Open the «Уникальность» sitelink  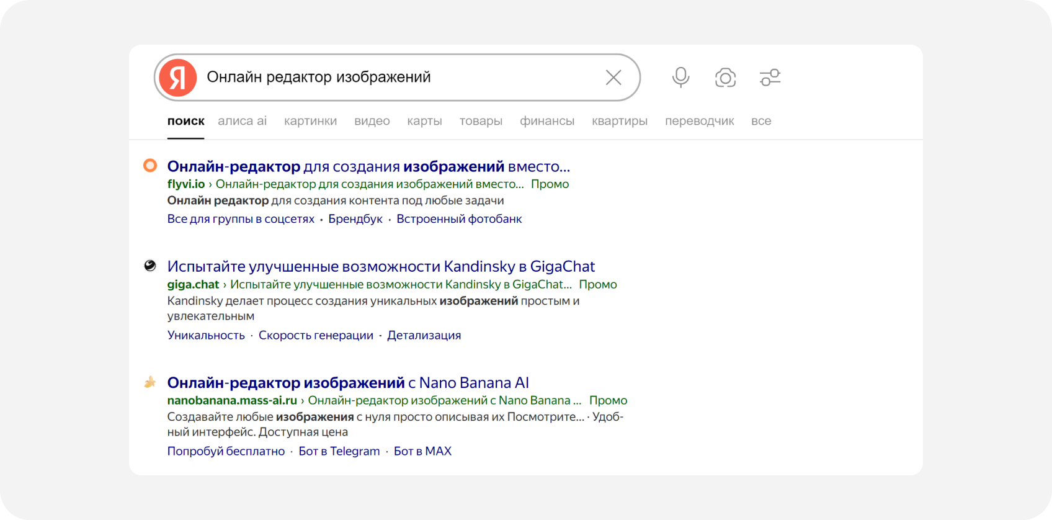pyautogui.click(x=206, y=335)
